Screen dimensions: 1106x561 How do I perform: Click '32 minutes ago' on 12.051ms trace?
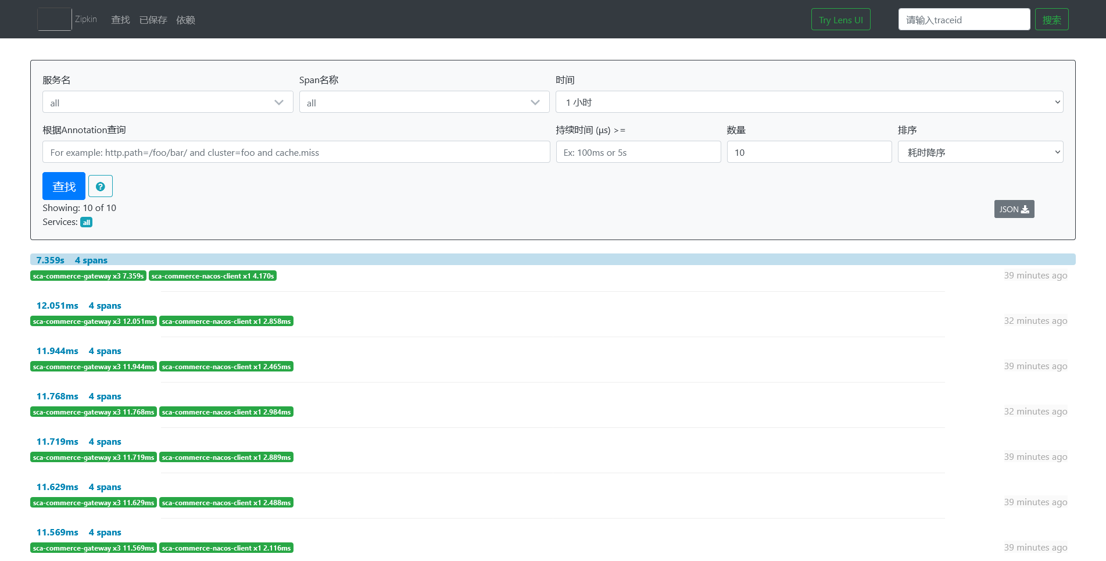1036,320
